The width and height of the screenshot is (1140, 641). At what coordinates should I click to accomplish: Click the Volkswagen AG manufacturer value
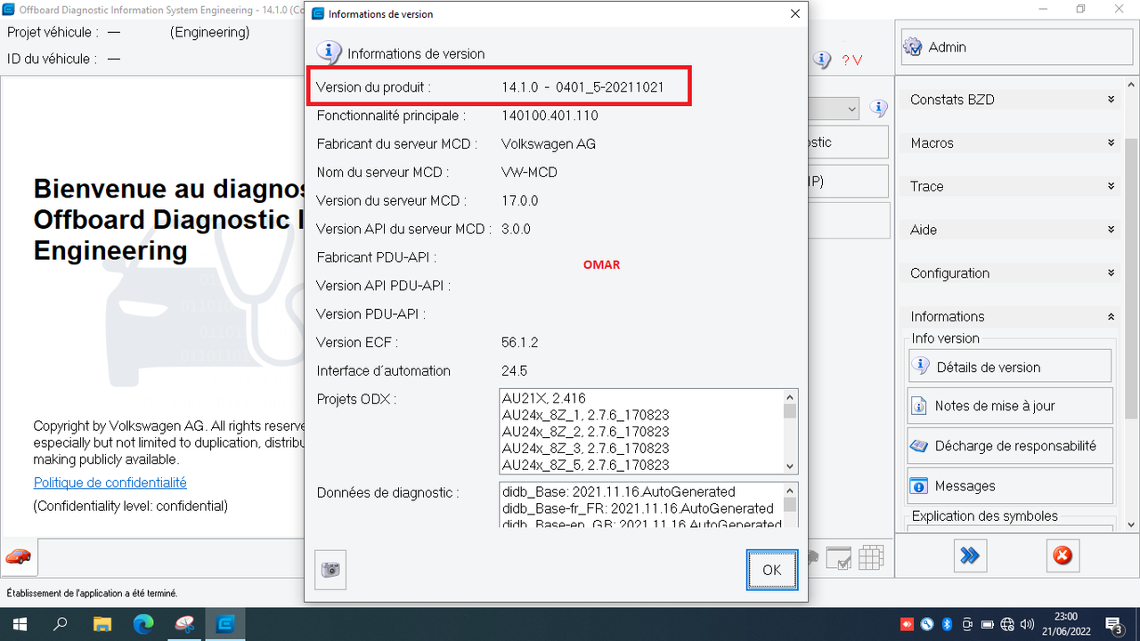click(549, 143)
